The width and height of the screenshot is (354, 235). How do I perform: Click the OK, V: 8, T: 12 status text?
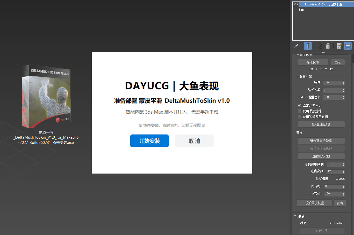pos(321,69)
